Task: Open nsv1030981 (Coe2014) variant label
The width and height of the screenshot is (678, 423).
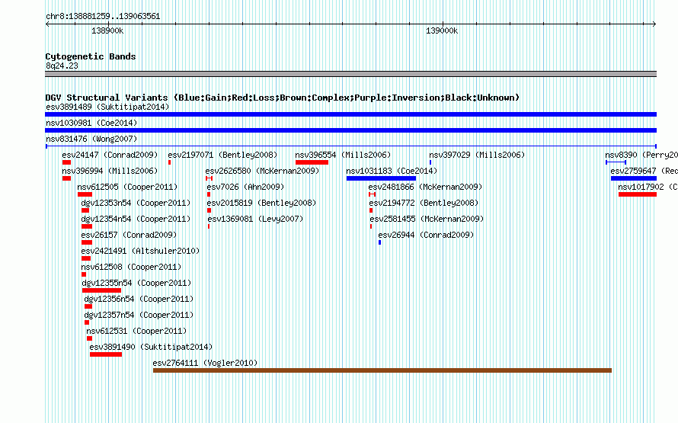Action: [91, 123]
